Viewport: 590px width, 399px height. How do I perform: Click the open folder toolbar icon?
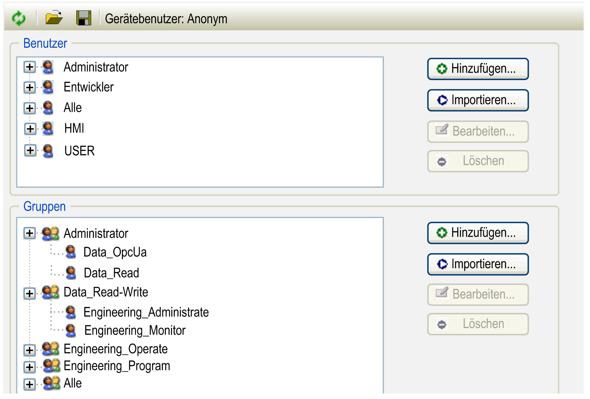[x=54, y=18]
